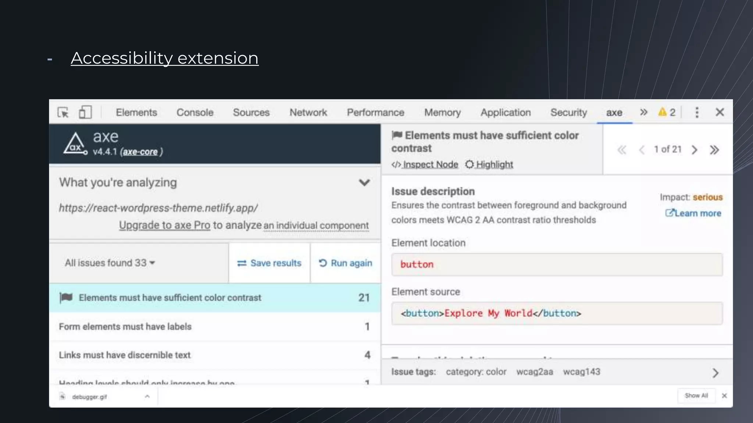Switch to the Network tab
753x423 pixels.
(308, 112)
